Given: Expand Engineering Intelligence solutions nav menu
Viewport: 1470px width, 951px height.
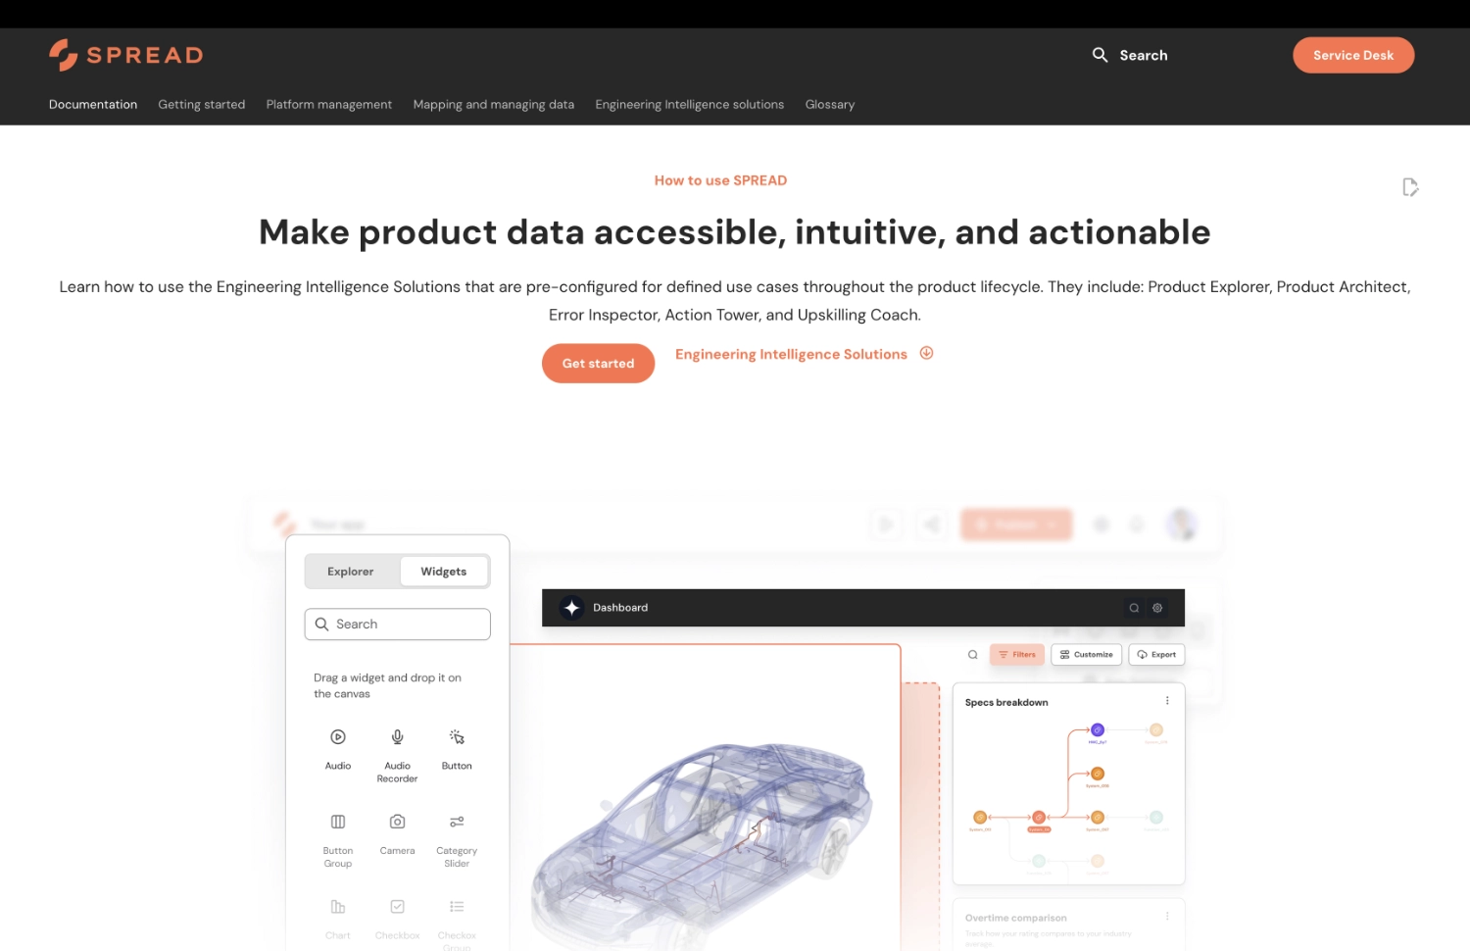Looking at the screenshot, I should click(689, 105).
